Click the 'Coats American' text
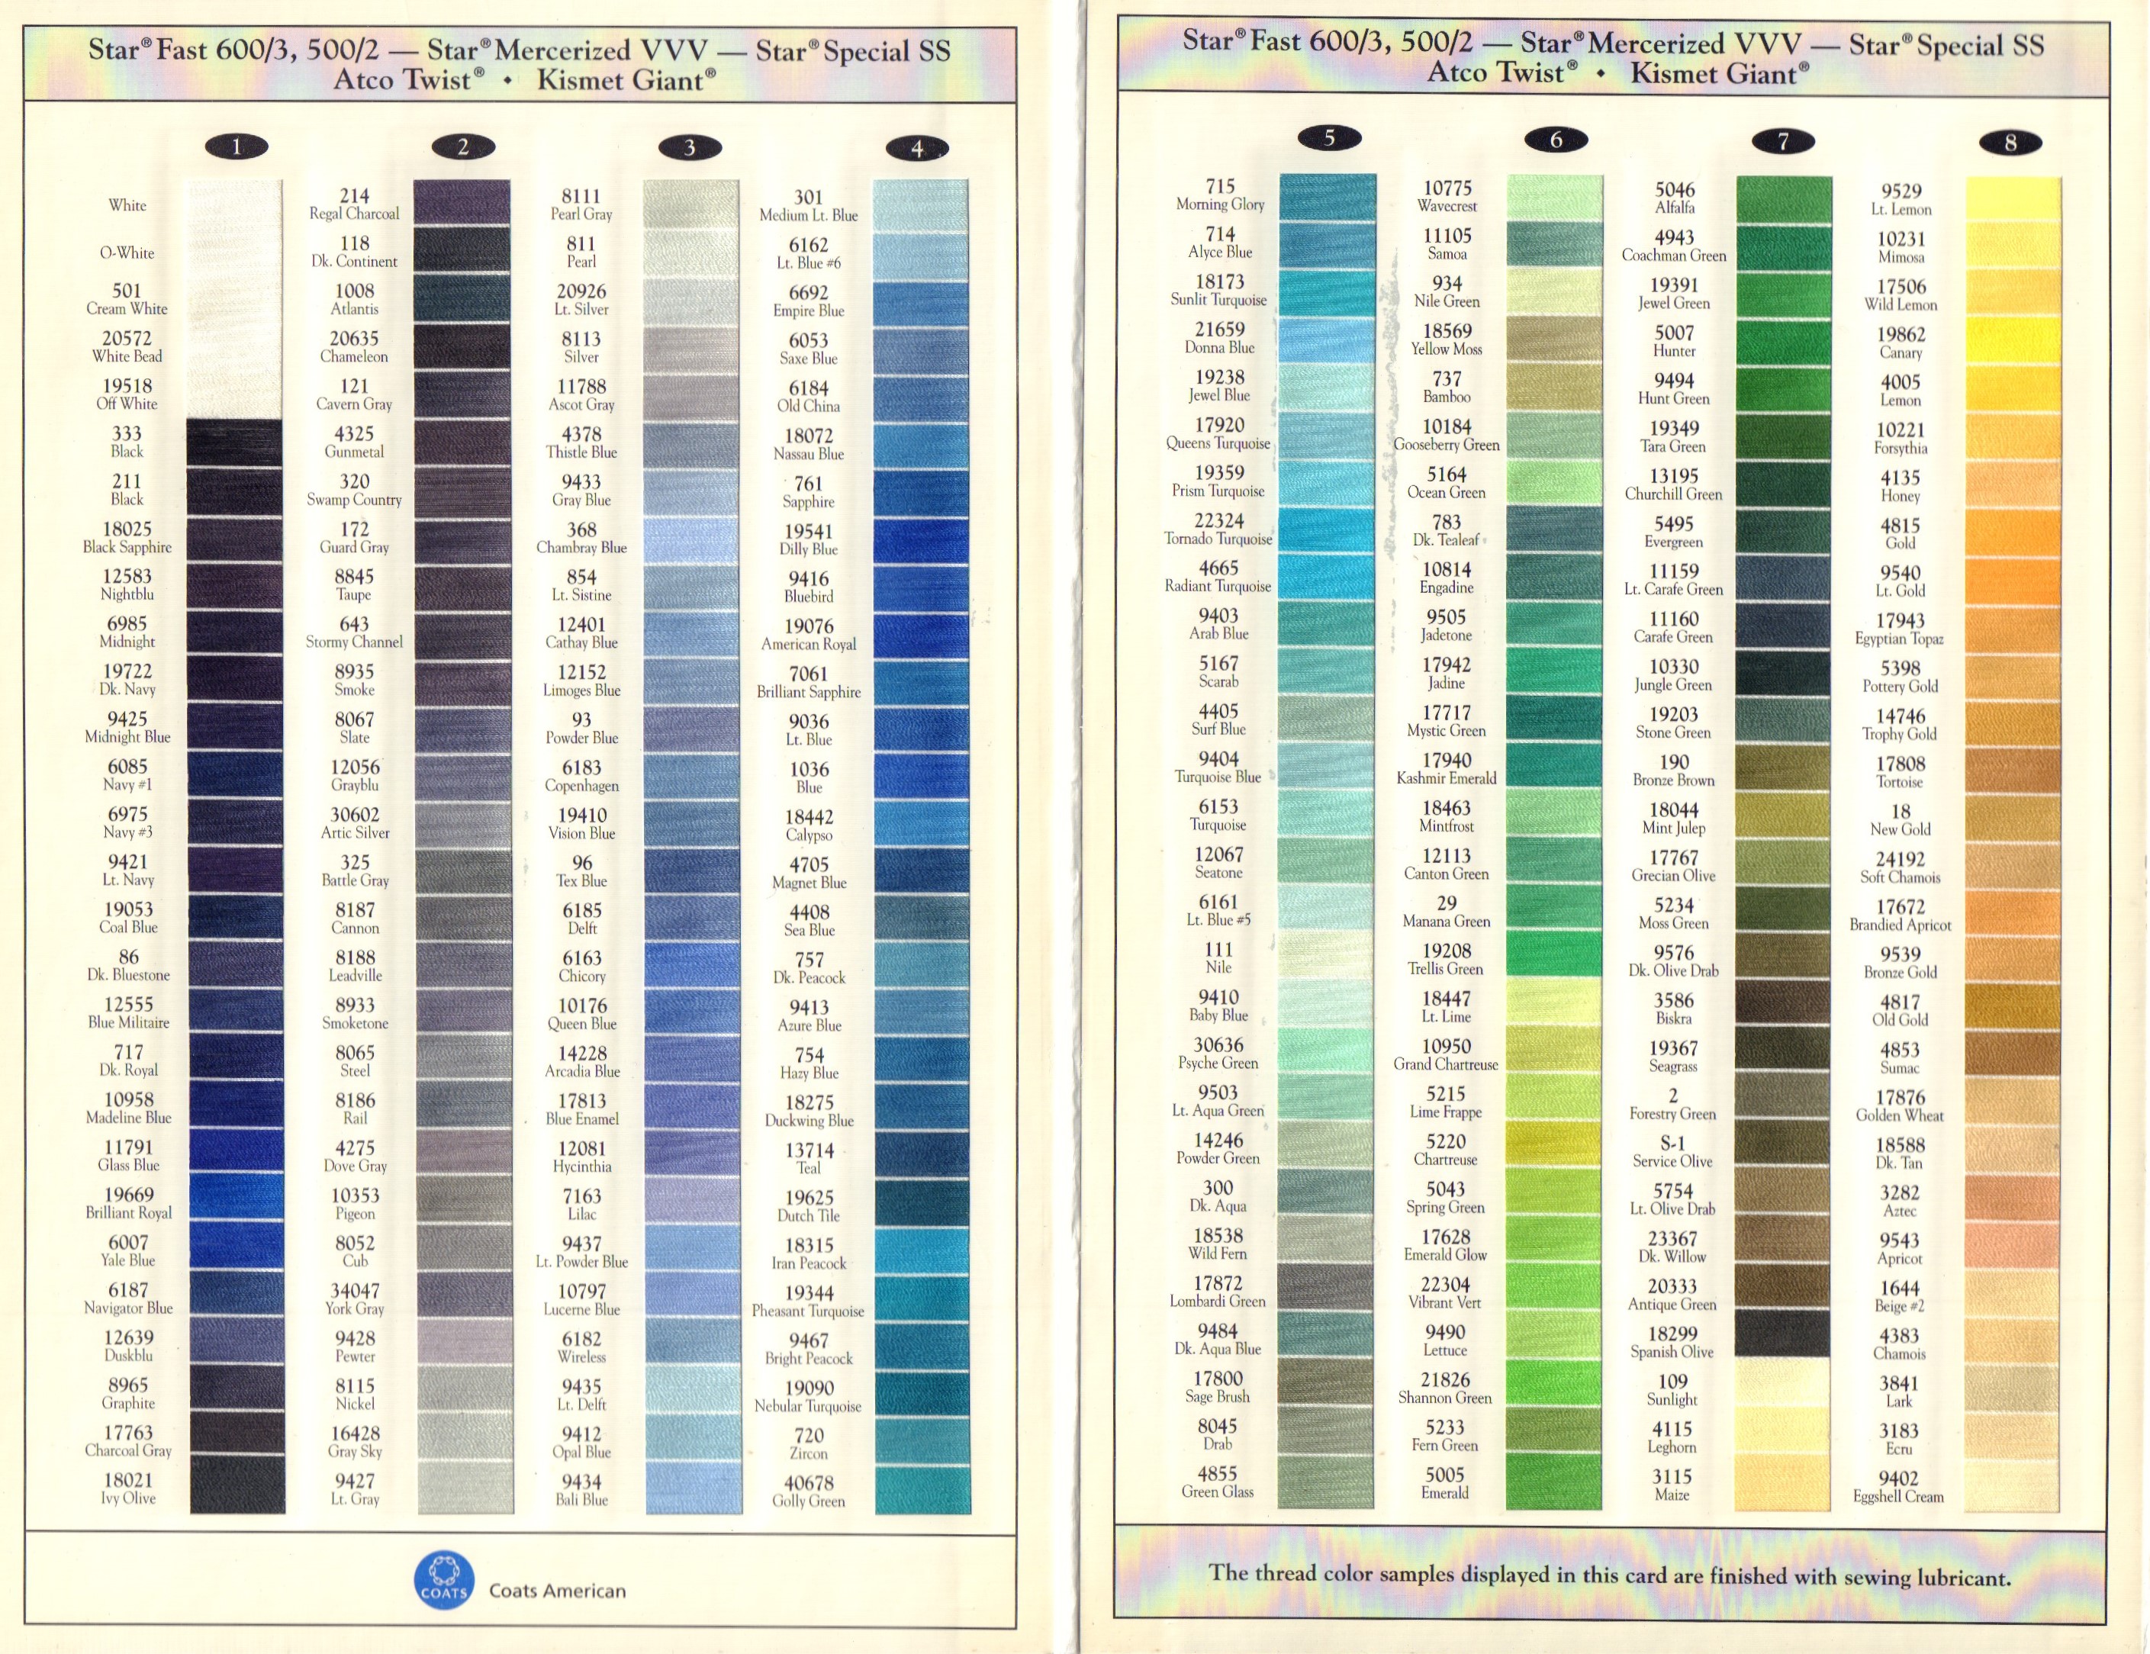 pyautogui.click(x=557, y=1591)
